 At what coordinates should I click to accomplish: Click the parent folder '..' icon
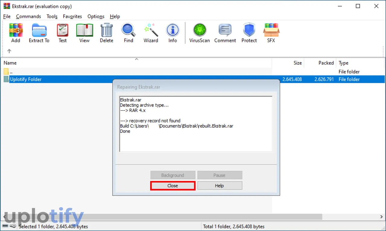pos(6,71)
